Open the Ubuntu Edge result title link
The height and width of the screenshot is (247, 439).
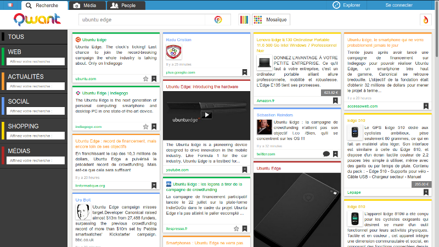pos(94,40)
